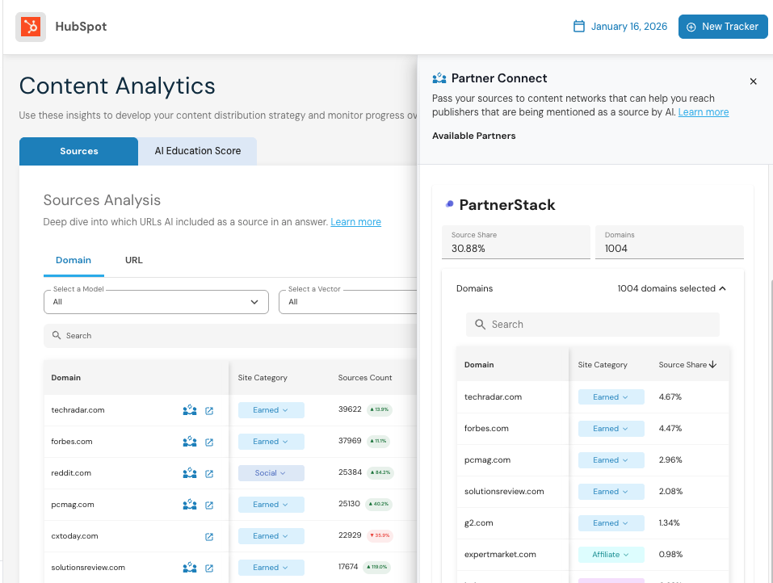Open Affiliate dropdown for expertmarket.com
The image size is (773, 583).
611,555
